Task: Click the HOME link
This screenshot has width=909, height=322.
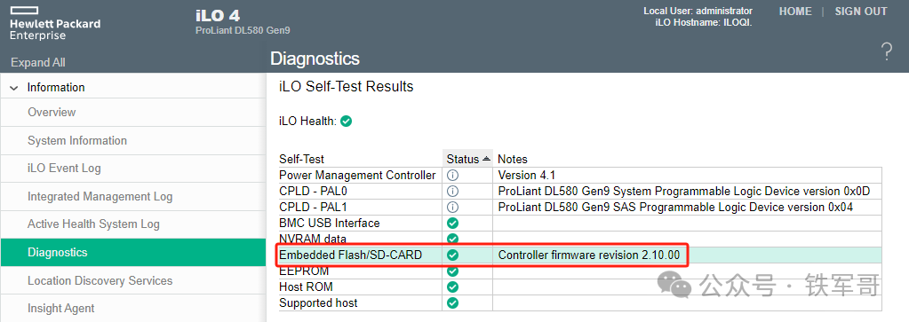Action: tap(795, 12)
